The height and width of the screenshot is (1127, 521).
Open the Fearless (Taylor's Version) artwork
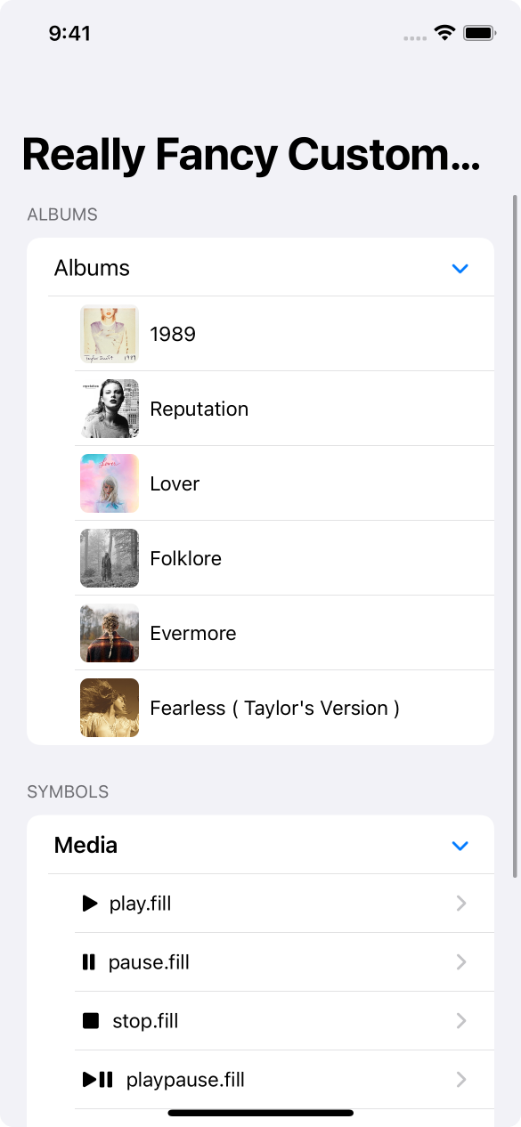point(109,707)
